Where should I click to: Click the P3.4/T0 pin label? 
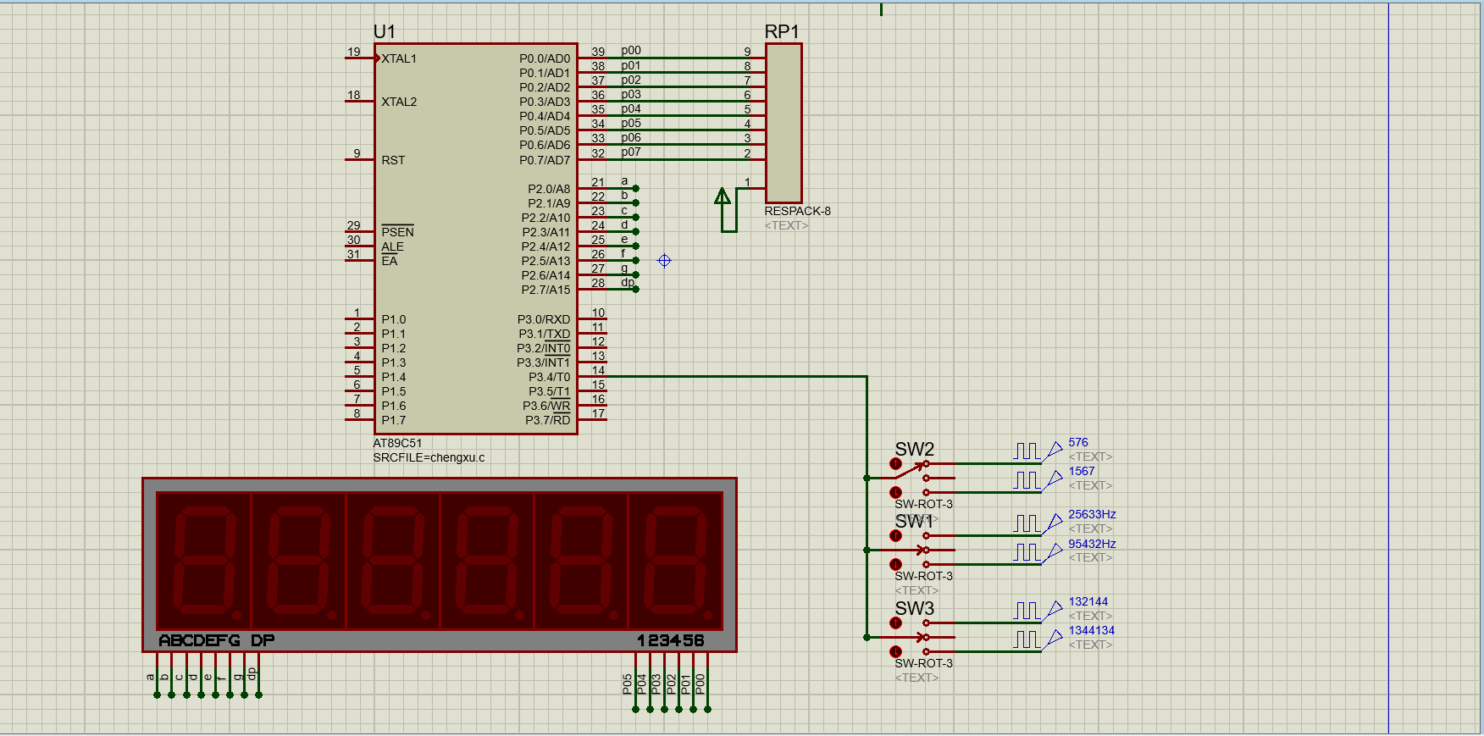coord(550,377)
